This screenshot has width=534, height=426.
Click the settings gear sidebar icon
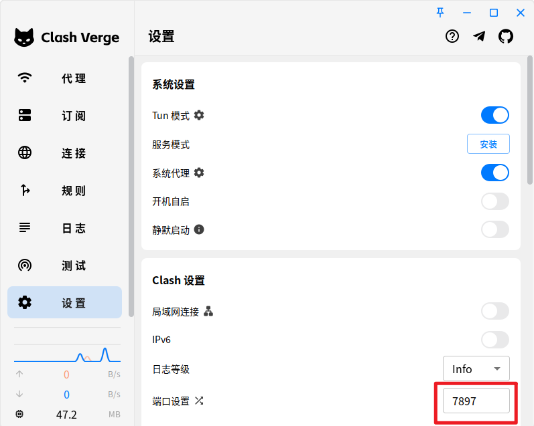pyautogui.click(x=25, y=302)
